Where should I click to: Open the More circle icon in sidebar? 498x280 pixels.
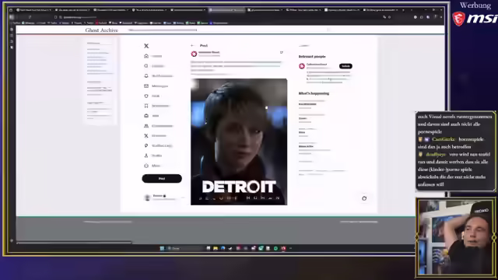coord(146,166)
